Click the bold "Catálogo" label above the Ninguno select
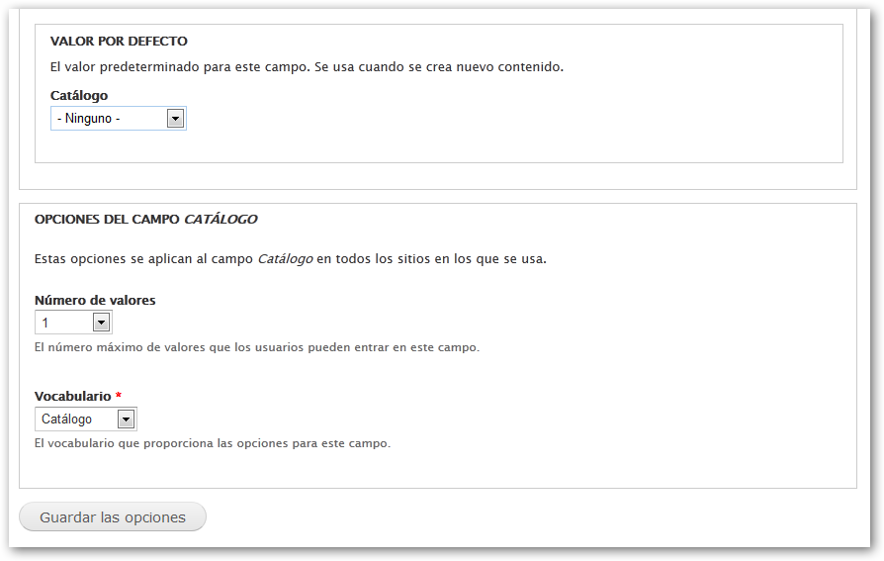 click(x=79, y=96)
